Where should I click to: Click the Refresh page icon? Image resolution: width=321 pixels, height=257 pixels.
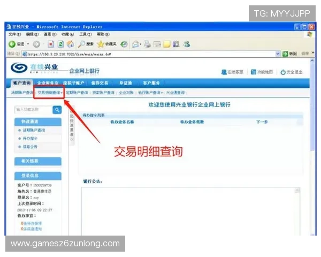pyautogui.click(x=60, y=44)
